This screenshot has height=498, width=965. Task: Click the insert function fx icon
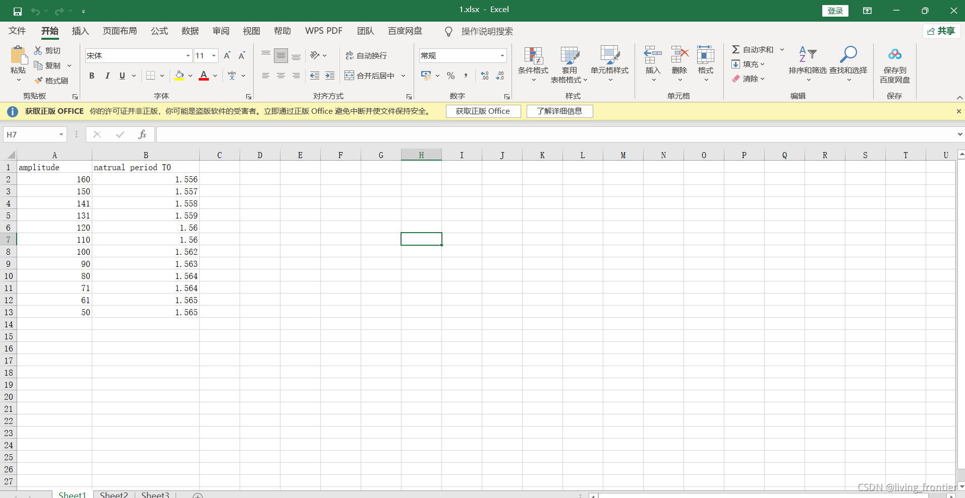[142, 134]
